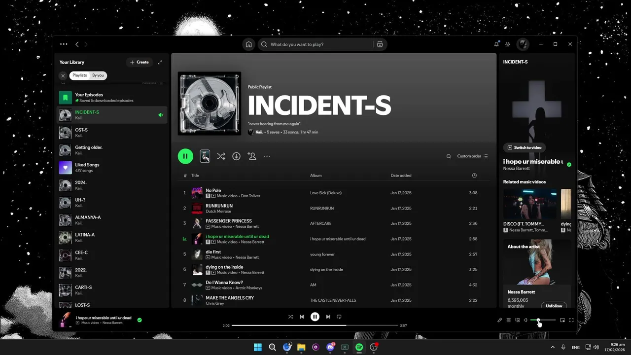Screen dimensions: 631x355
Task: Sort tracks by Title column header
Action: tap(195, 176)
